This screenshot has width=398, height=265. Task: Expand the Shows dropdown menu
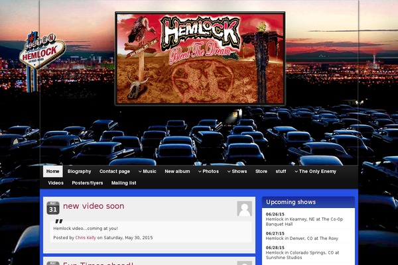237,172
